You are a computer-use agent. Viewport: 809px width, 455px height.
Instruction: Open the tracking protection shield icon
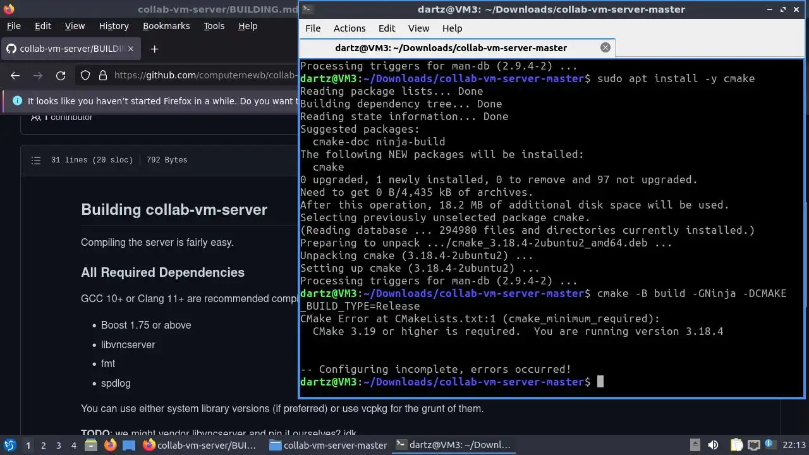85,75
